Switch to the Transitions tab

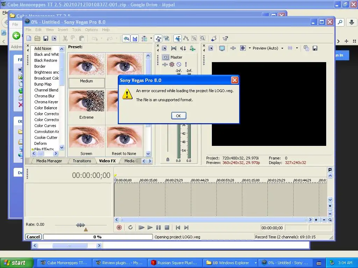pos(82,161)
